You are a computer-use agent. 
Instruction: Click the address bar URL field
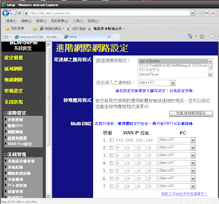click(x=109, y=13)
